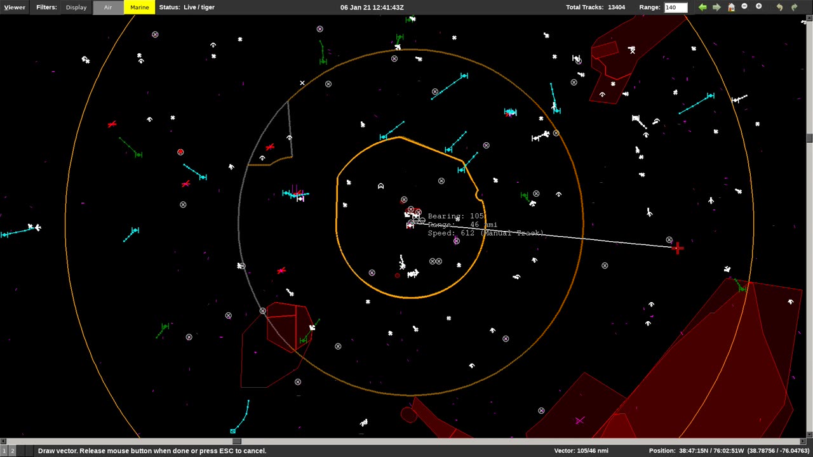Image resolution: width=813 pixels, height=457 pixels.
Task: Switch to view tab 1 in bottom bar
Action: [4, 451]
